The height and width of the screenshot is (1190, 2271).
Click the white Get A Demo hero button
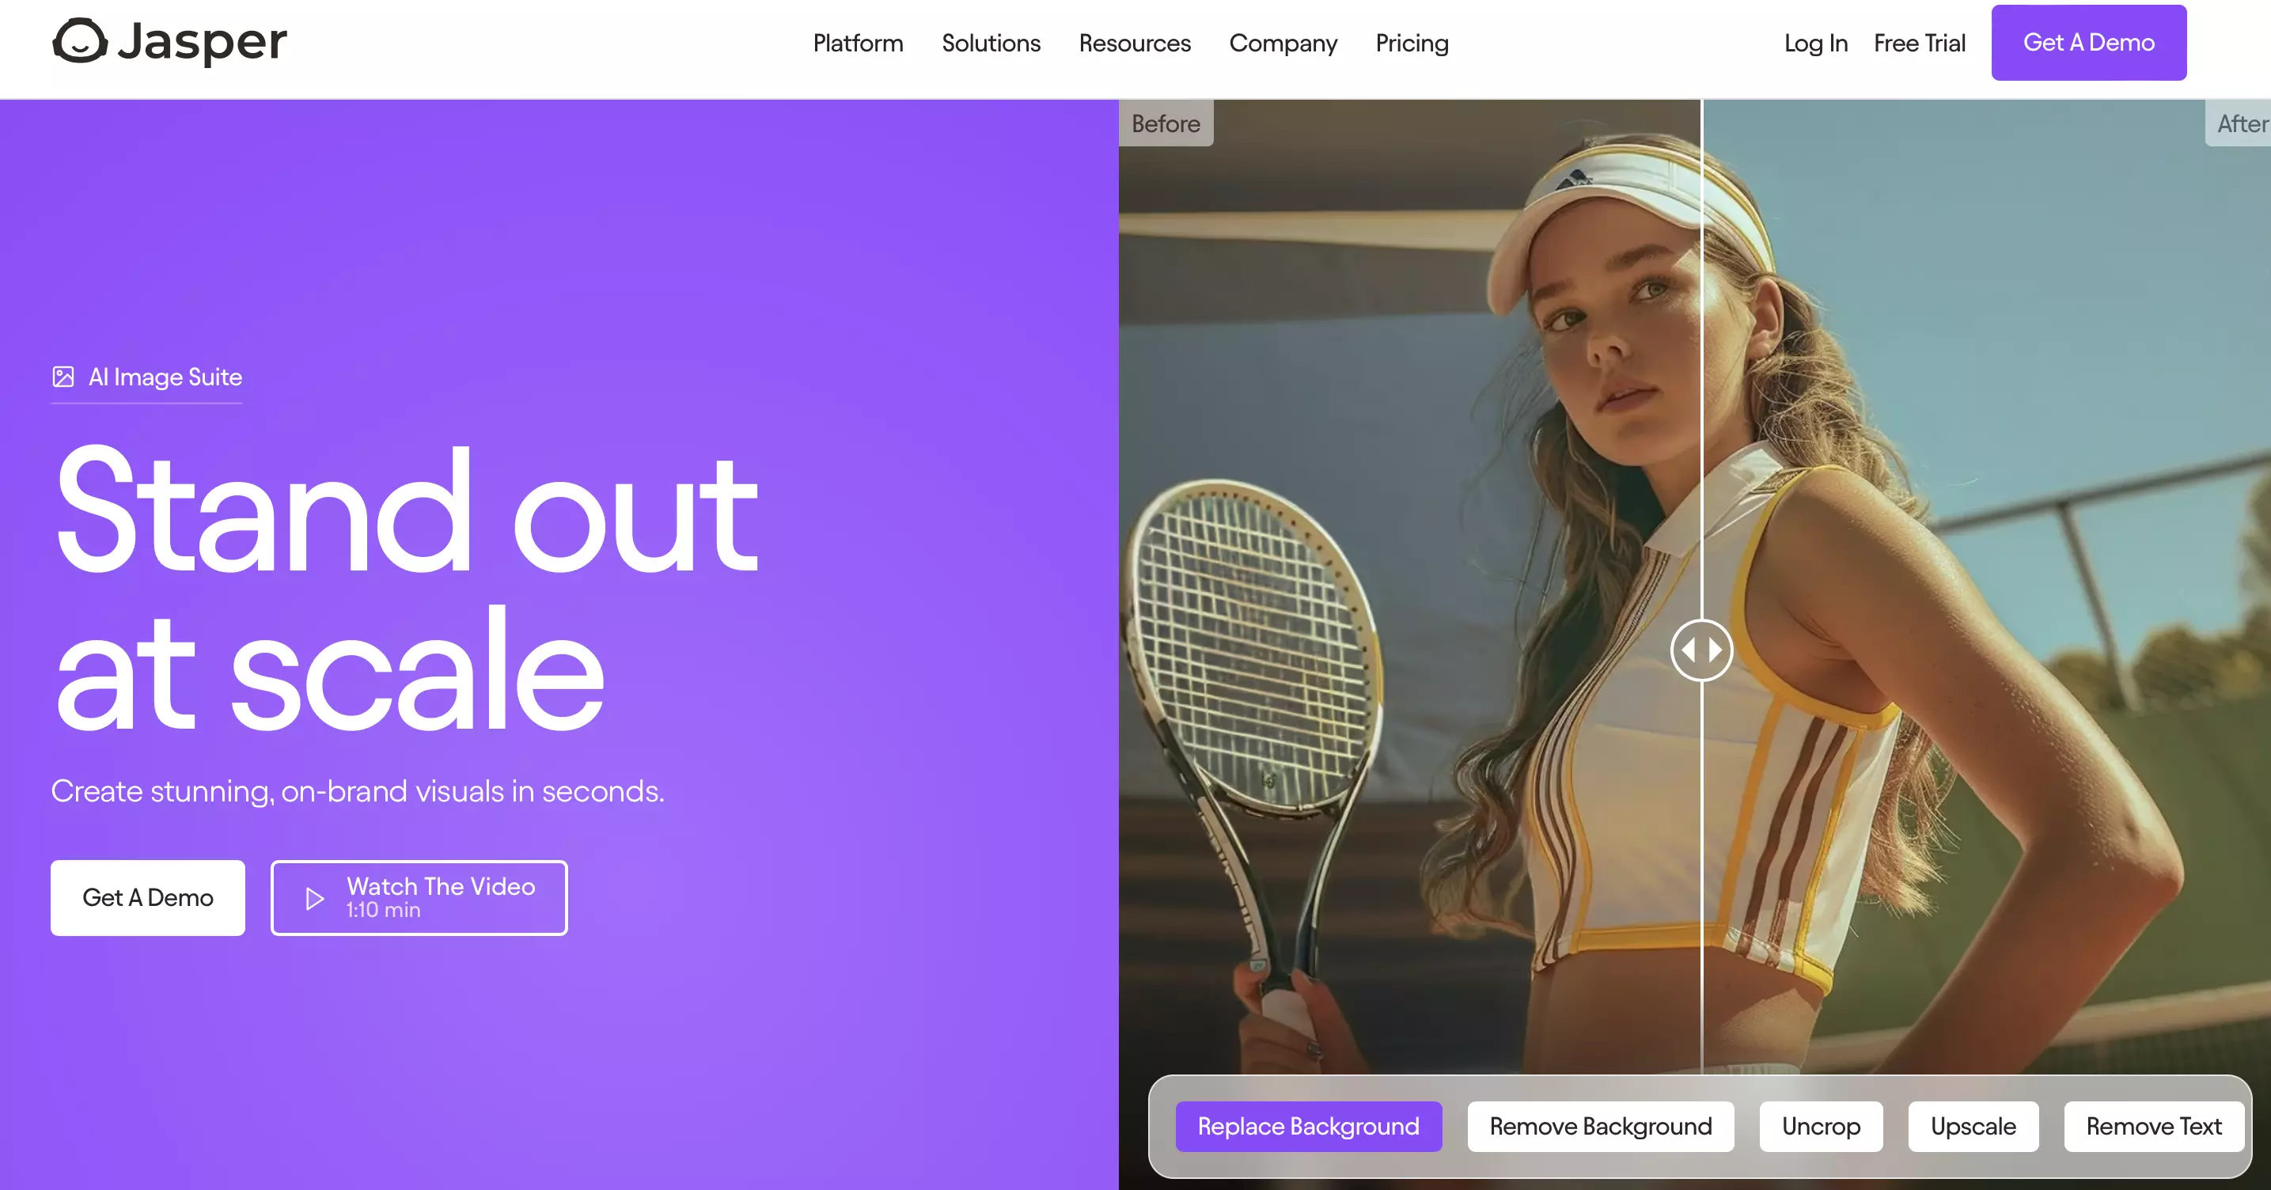(x=147, y=897)
